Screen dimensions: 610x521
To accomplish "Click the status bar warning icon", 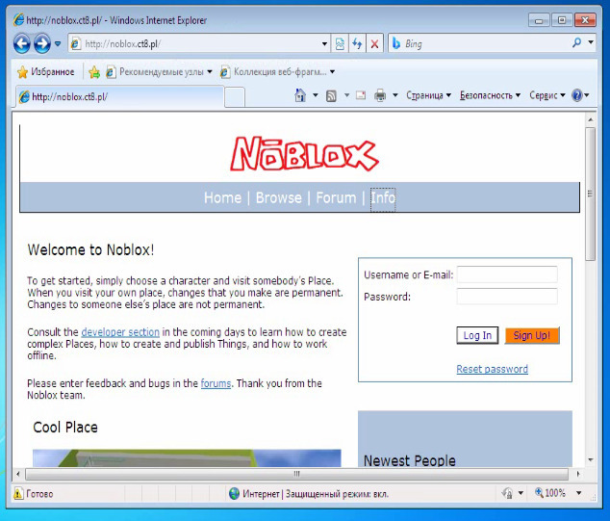I will 18,493.
